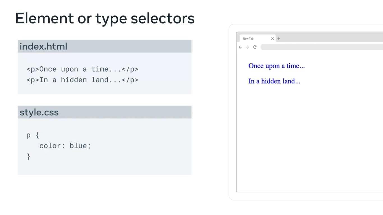Click the p selector in style.css
The height and width of the screenshot is (215, 383).
click(29, 135)
